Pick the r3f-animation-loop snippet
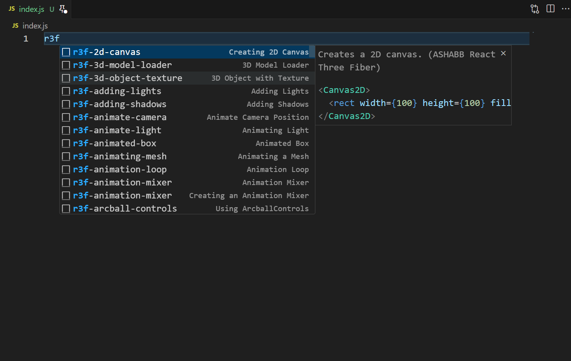Screen dimensions: 571x361 pos(187,170)
